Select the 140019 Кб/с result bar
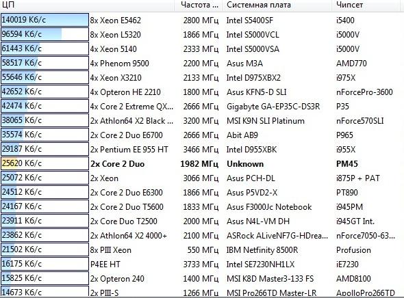Image resolution: width=404 pixels, height=298 pixels. coord(45,20)
